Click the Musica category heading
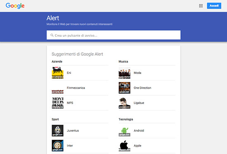227x154 pixels. [x=123, y=62]
